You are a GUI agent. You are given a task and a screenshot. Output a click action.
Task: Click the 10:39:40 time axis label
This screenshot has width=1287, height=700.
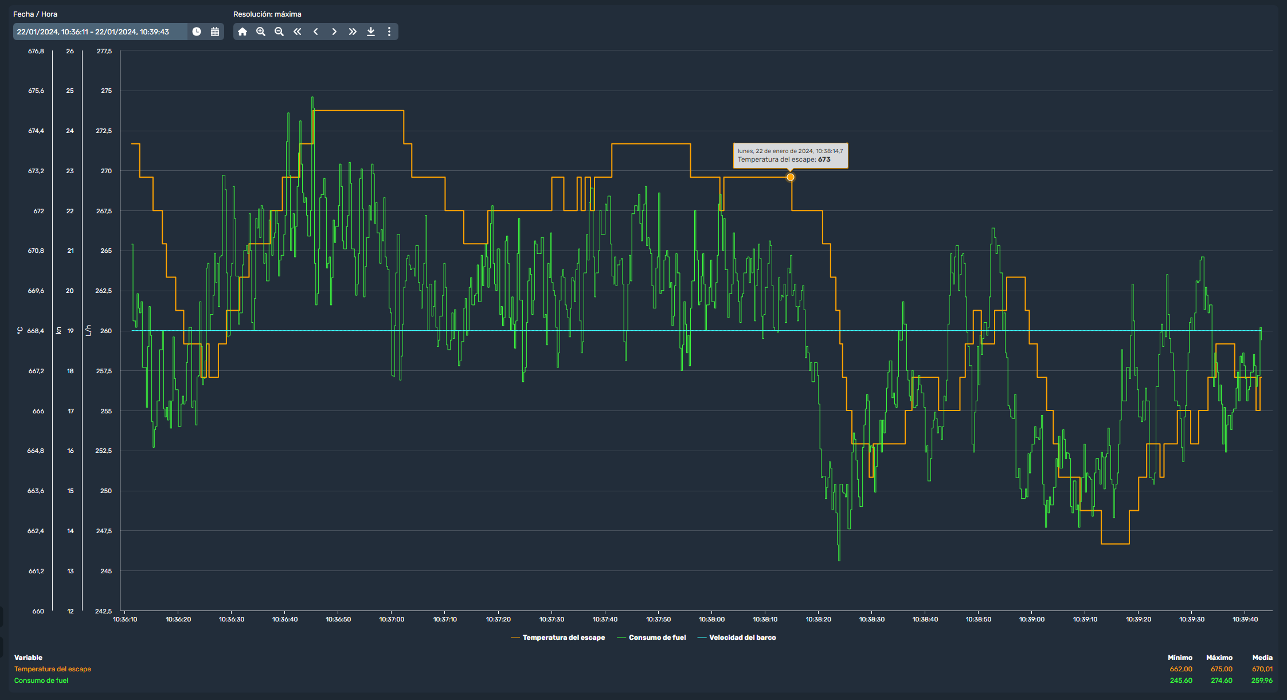click(x=1245, y=619)
